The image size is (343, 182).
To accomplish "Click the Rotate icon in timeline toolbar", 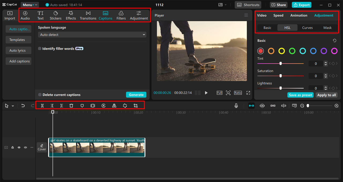I will click(x=125, y=106).
